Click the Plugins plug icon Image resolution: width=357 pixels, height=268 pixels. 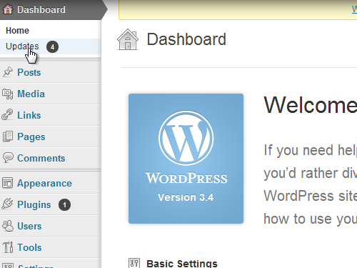[x=7, y=204]
